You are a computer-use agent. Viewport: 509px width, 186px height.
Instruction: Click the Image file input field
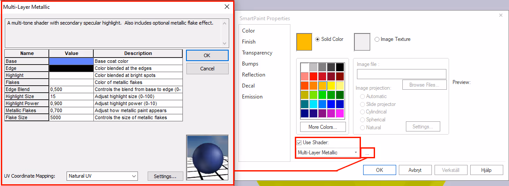[x=401, y=74]
